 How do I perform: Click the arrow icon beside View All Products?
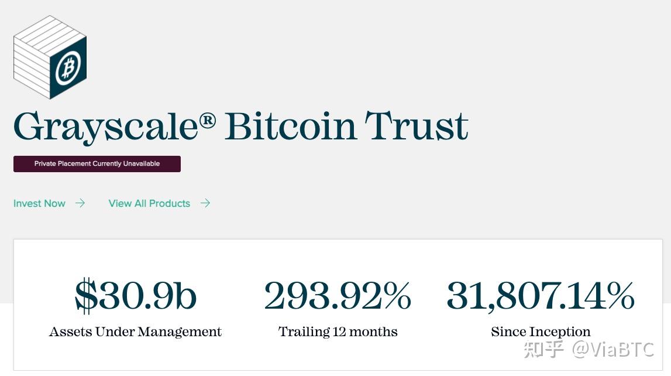[205, 203]
